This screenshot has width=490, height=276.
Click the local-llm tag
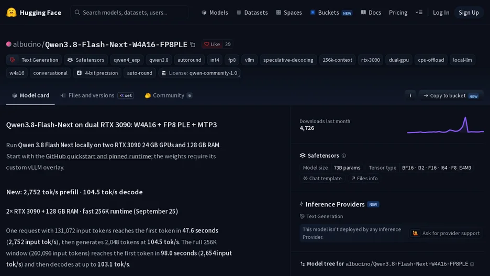coord(462,60)
